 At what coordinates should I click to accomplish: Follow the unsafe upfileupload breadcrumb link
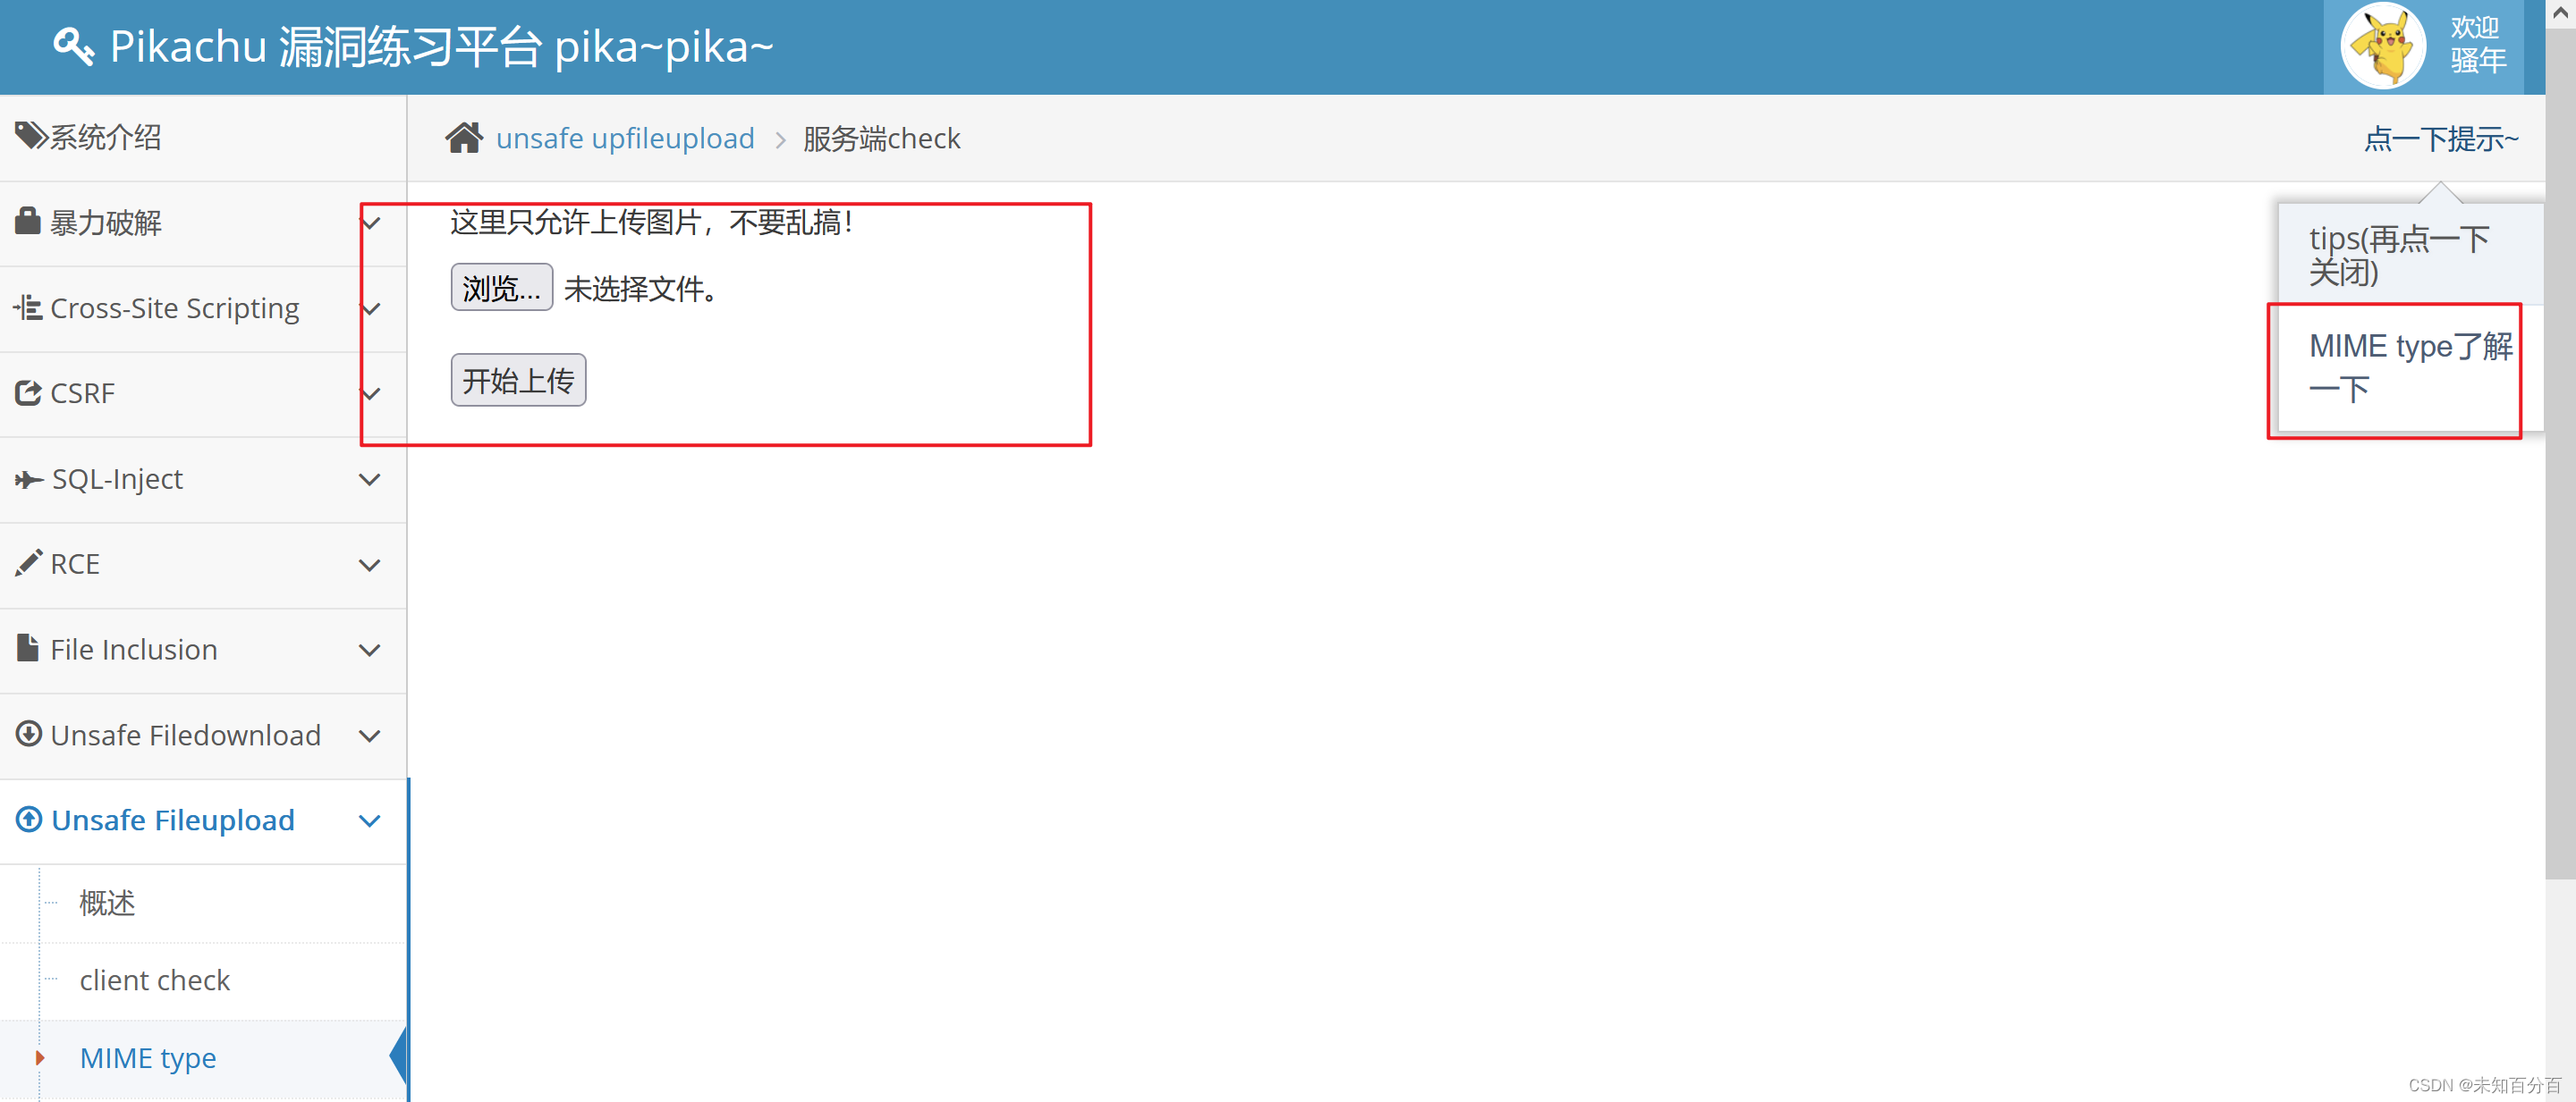point(625,138)
